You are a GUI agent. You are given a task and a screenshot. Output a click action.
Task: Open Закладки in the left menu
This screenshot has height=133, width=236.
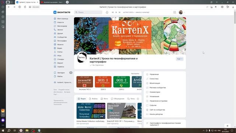63,73
